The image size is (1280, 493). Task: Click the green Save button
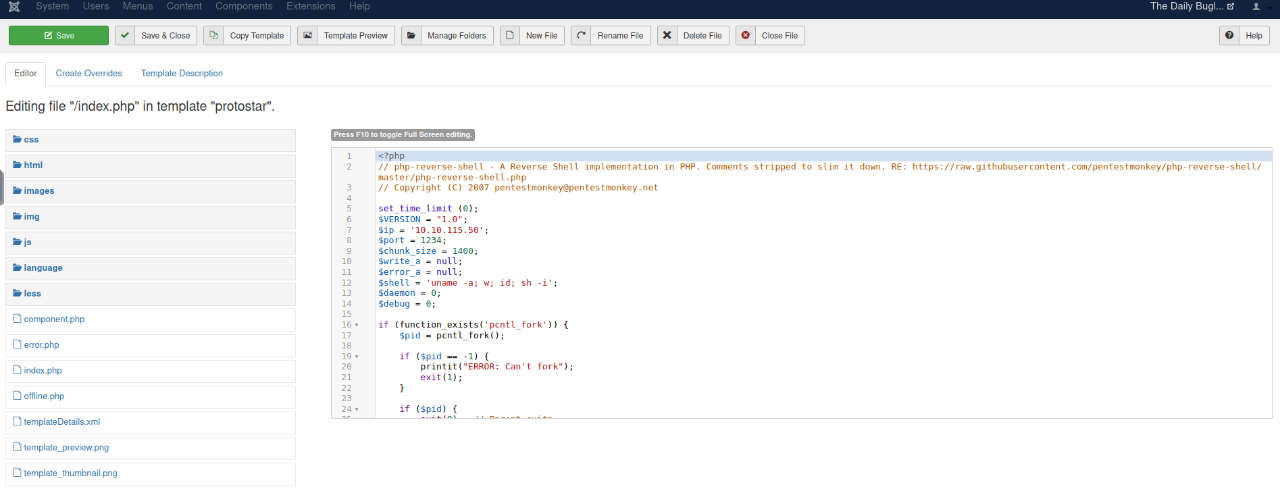click(x=59, y=35)
